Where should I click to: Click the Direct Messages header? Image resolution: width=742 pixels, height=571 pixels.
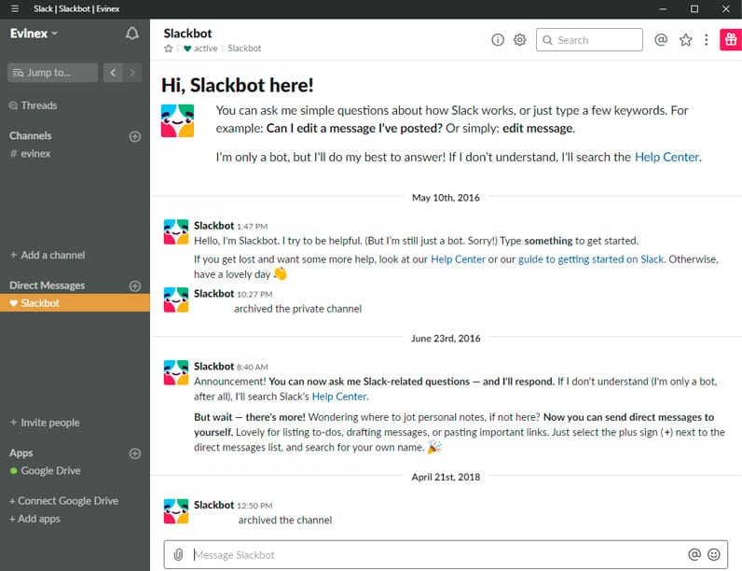tap(47, 285)
